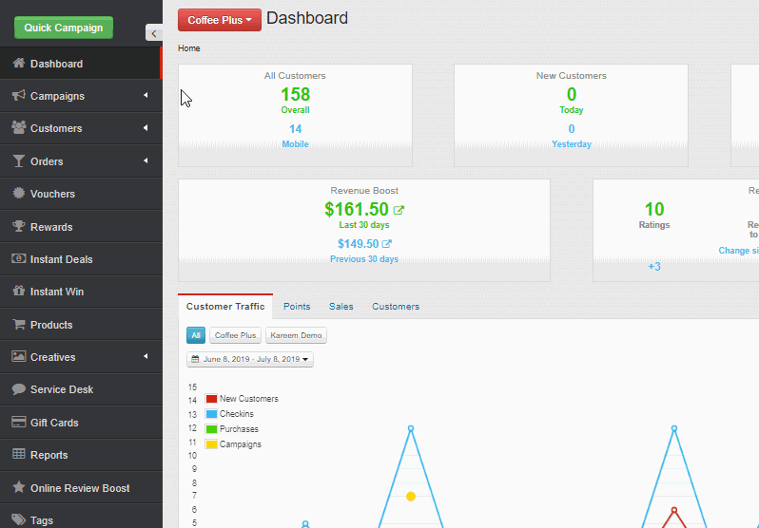Click the Service Desk speech bubble icon
759x528 pixels.
18,389
